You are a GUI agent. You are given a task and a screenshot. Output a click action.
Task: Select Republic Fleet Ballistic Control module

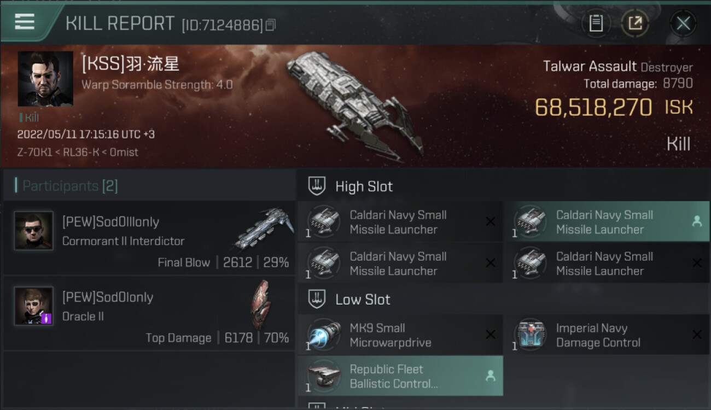(x=400, y=376)
